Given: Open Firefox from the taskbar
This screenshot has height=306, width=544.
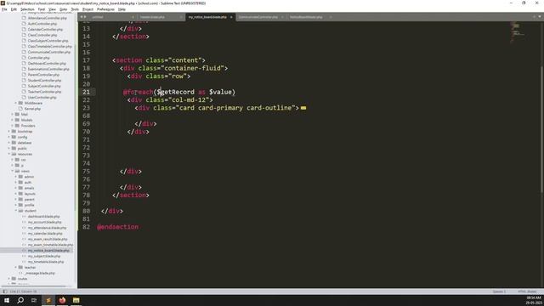Looking at the screenshot, I should point(62,300).
